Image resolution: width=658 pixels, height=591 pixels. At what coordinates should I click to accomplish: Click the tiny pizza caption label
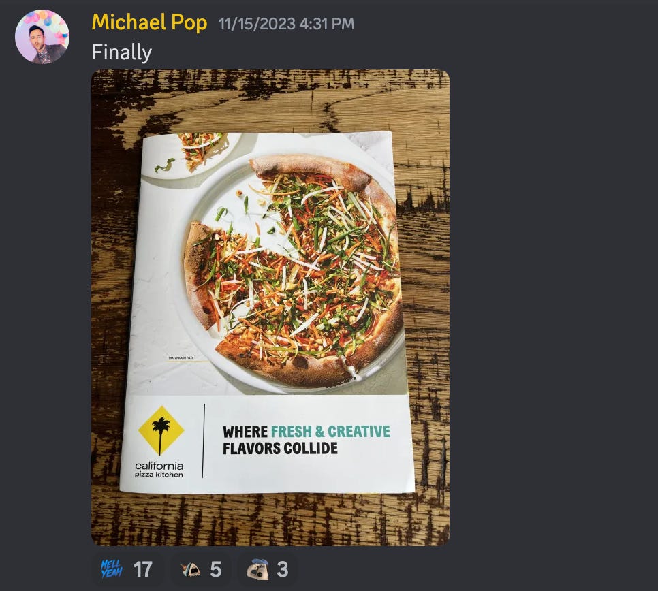[x=181, y=357]
